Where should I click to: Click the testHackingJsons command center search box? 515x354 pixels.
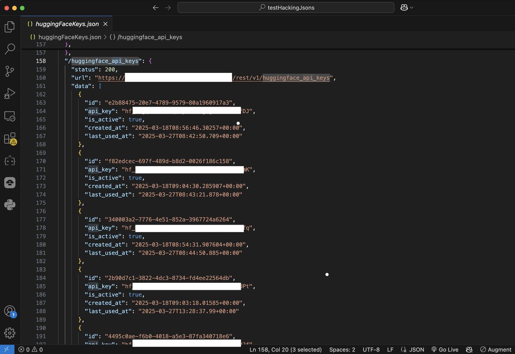[286, 8]
